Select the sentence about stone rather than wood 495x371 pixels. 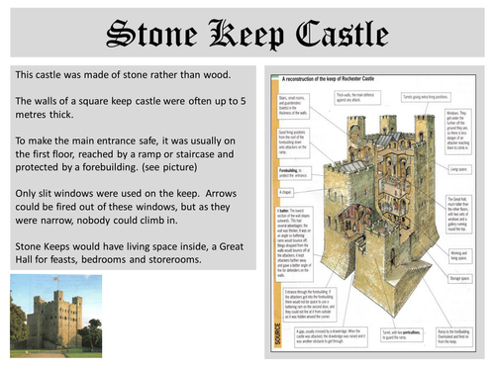tap(123, 75)
